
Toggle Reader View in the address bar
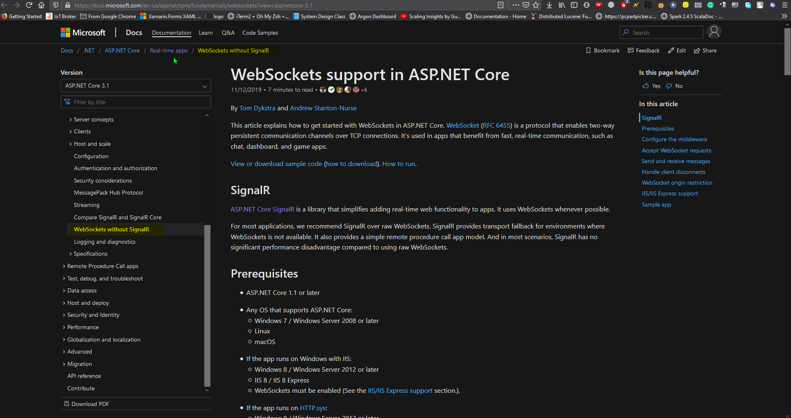coord(501,5)
